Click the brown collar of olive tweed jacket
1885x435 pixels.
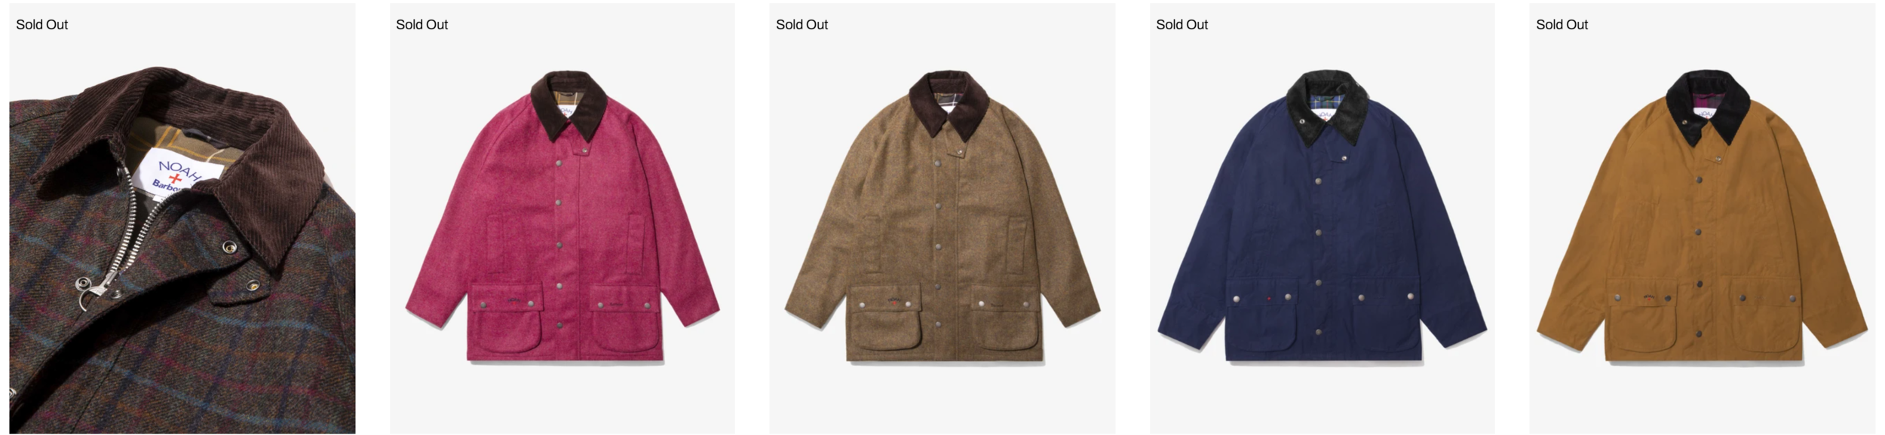pos(950,104)
